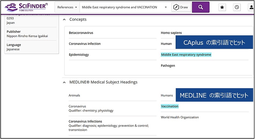Open the user account profile icon
This screenshot has height=139, width=255.
(251, 7)
